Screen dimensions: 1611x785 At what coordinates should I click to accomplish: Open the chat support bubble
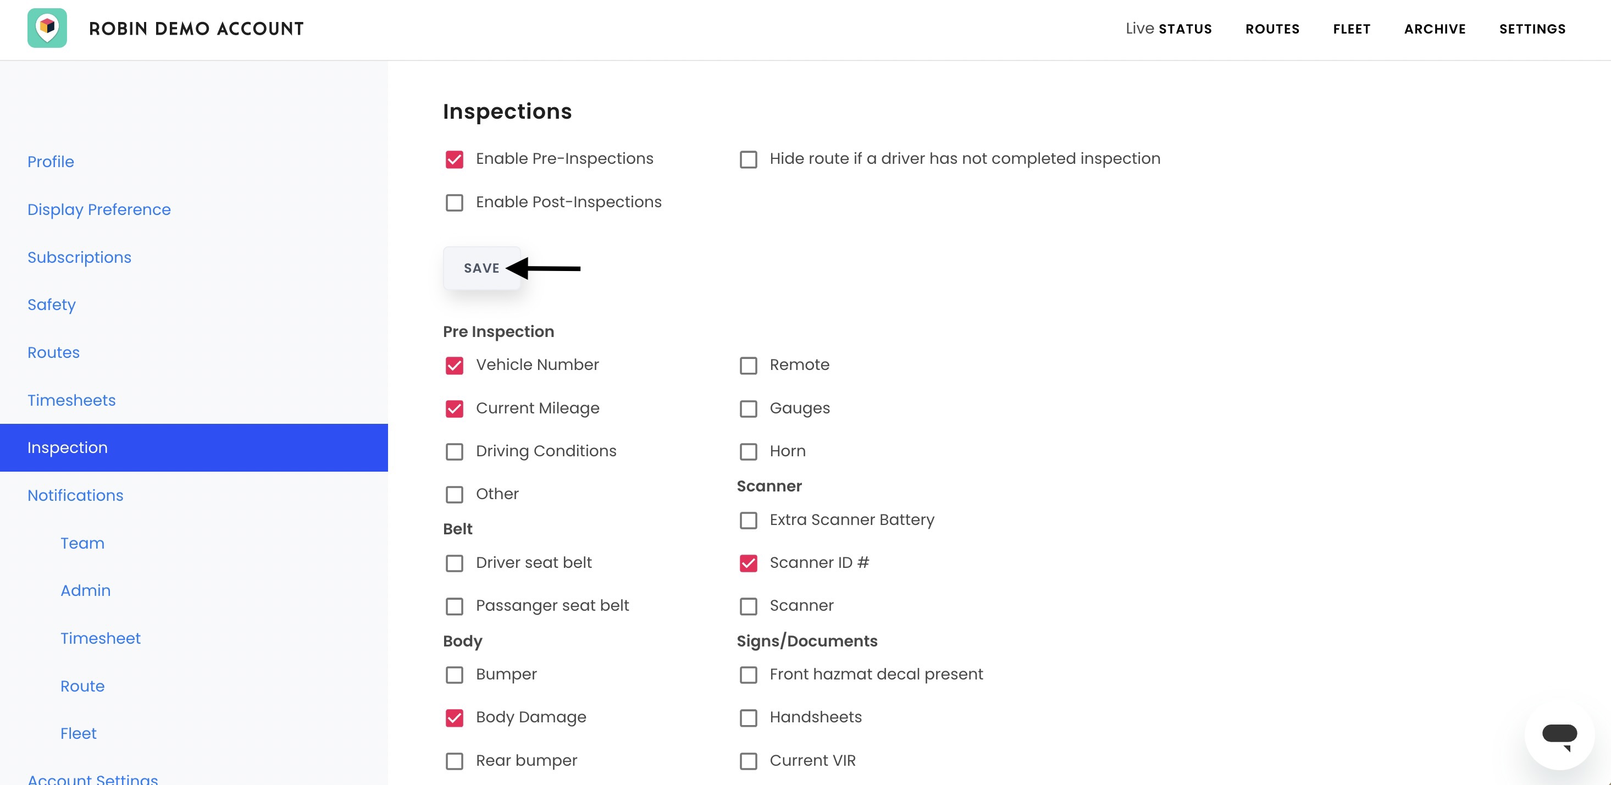click(1559, 736)
